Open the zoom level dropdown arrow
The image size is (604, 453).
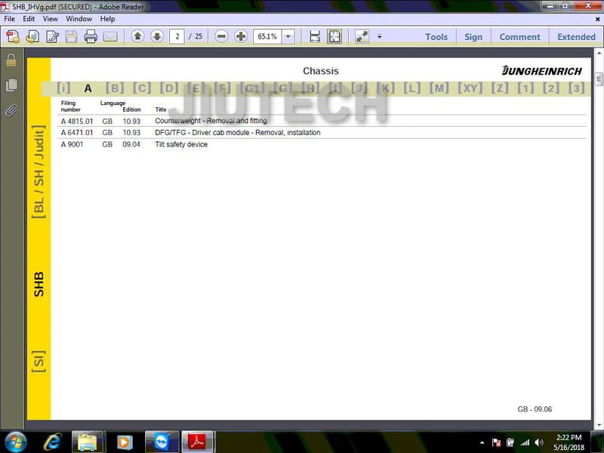(x=288, y=36)
